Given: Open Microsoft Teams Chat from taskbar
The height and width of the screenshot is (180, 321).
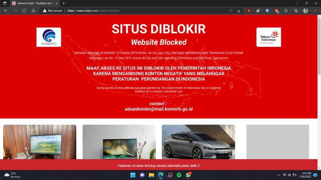Looking at the screenshot, I should pos(142,175).
